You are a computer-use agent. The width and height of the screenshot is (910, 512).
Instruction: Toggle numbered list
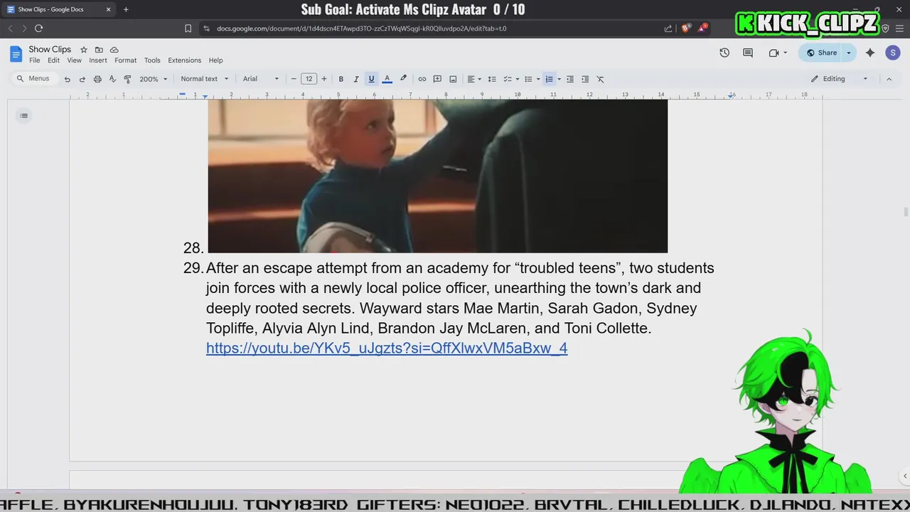coord(549,79)
